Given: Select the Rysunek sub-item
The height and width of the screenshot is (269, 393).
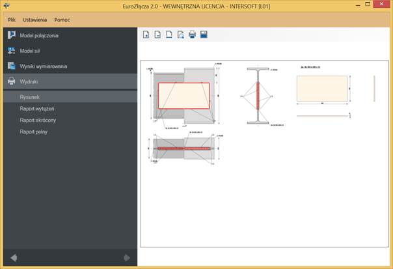Looking at the screenshot, I should pyautogui.click(x=29, y=97).
